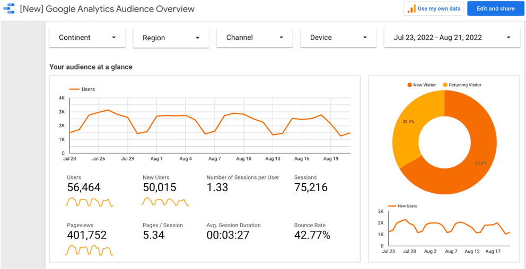Click the bar chart icon in Use my own data
The width and height of the screenshot is (526, 269).
pyautogui.click(x=411, y=9)
